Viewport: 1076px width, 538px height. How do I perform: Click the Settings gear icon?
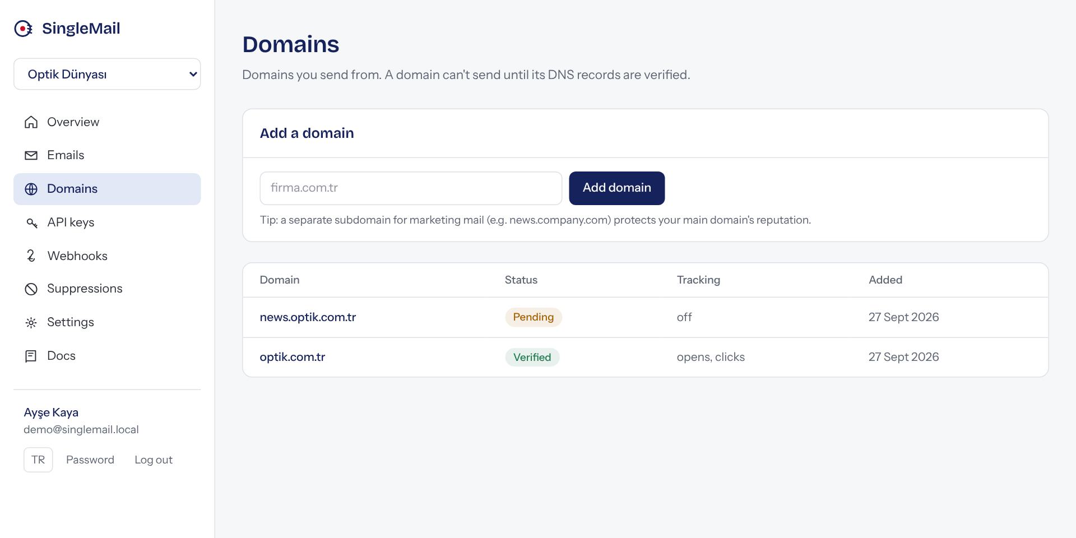[x=31, y=323]
